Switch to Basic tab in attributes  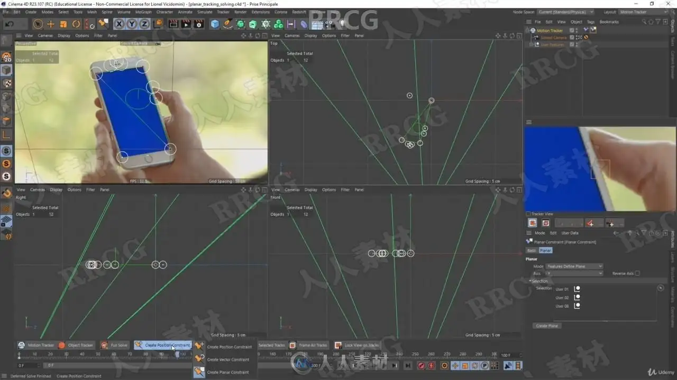point(532,250)
